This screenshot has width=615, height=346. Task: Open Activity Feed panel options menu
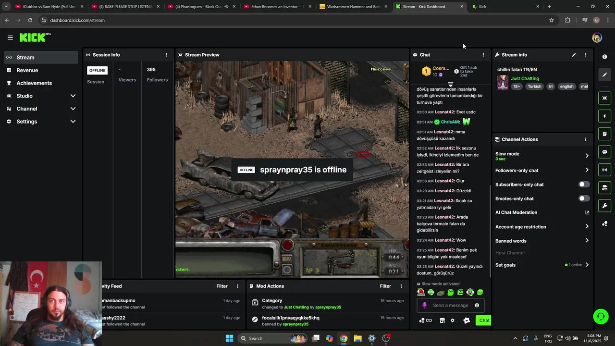tap(237, 286)
